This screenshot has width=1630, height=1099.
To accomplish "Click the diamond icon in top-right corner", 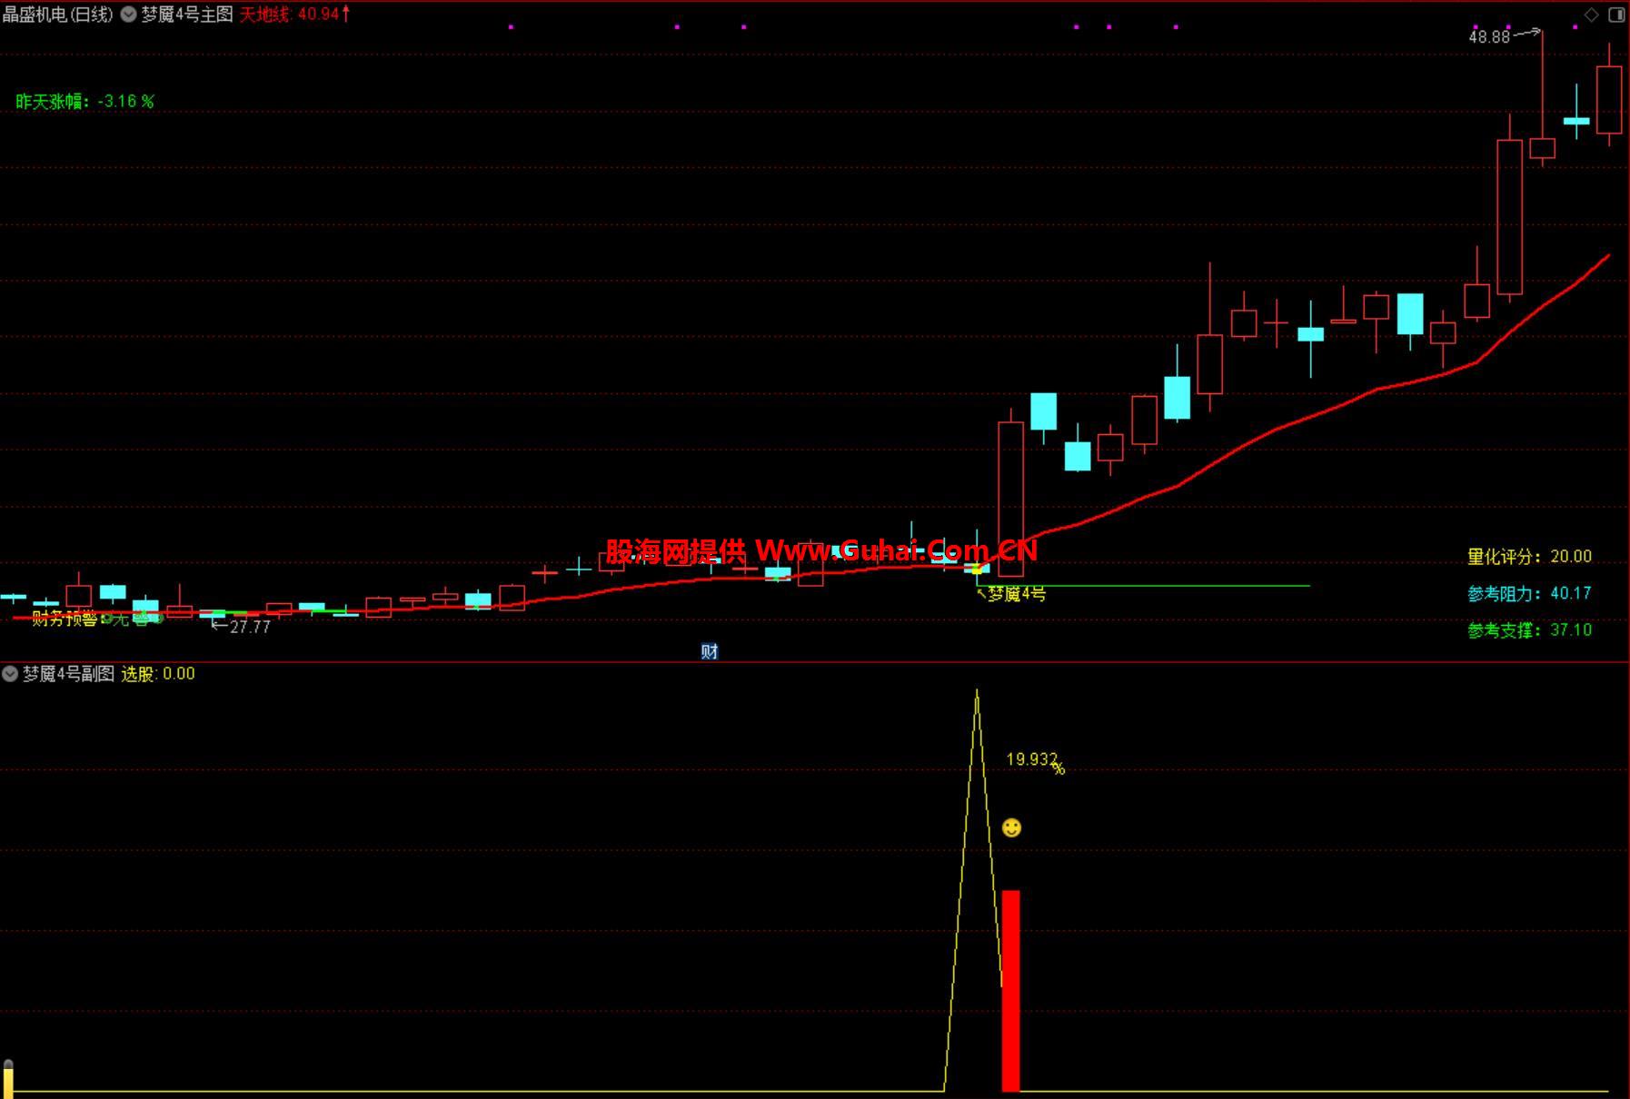I will coord(1591,15).
